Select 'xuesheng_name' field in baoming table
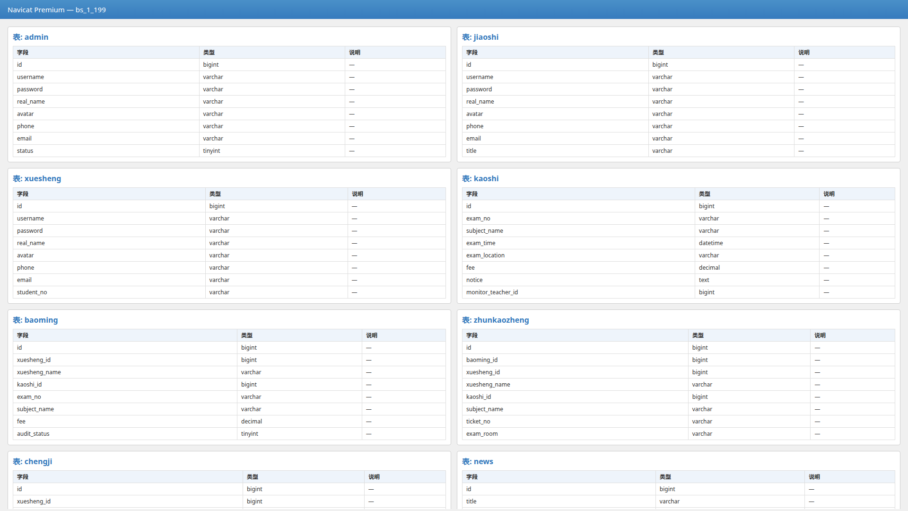This screenshot has width=908, height=511. [39, 372]
